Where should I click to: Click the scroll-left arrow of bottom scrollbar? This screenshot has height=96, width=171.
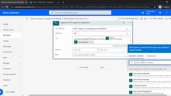[23, 95]
